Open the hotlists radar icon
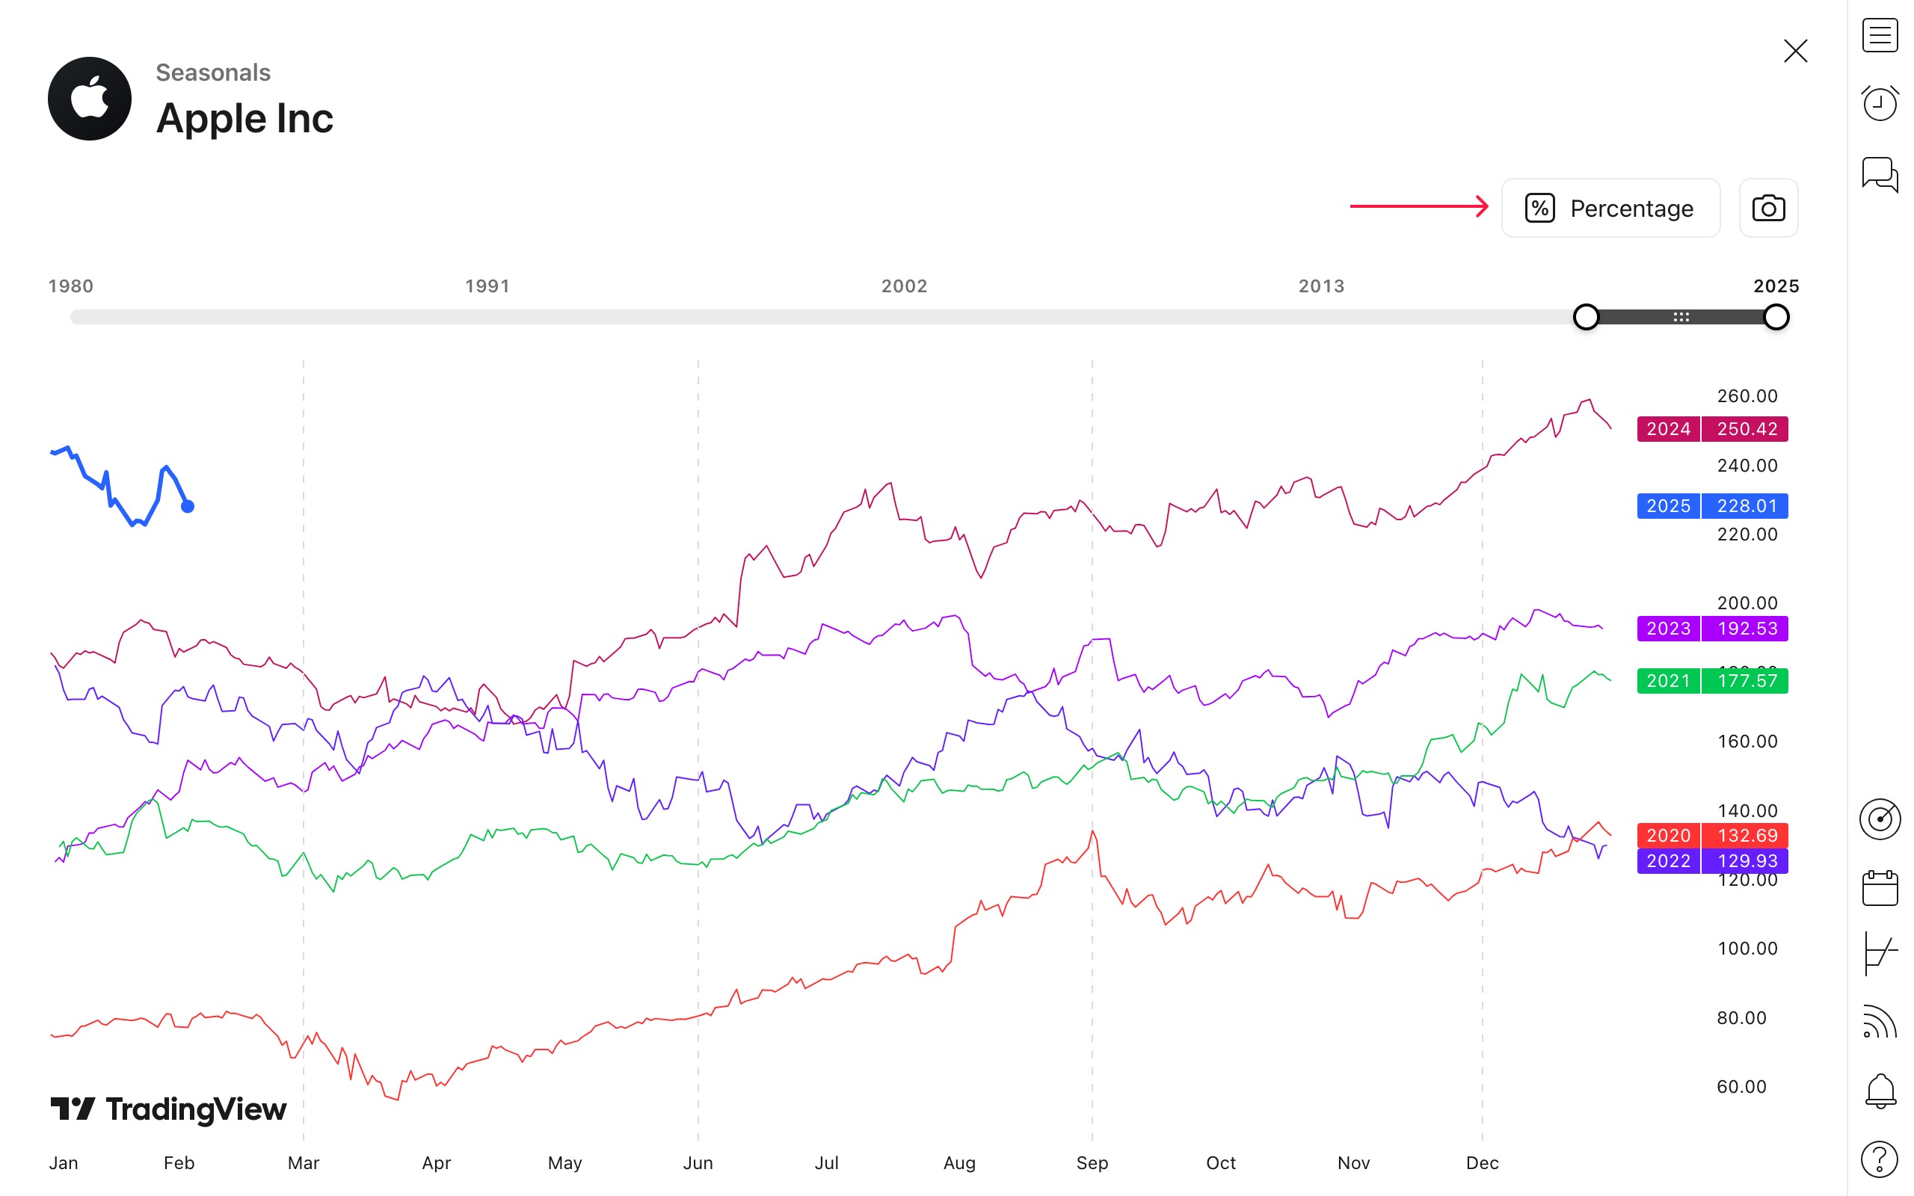 click(1879, 819)
